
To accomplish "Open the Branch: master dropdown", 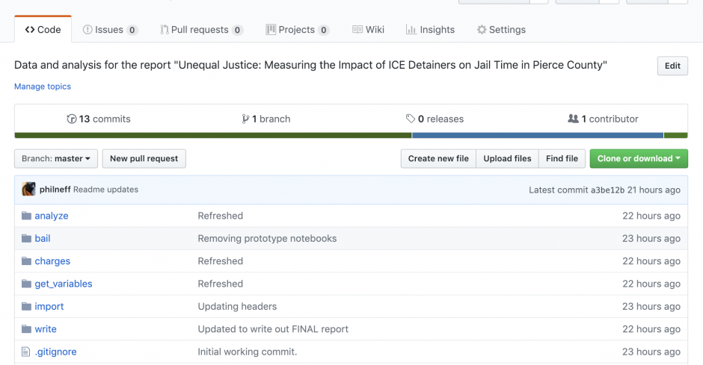I will pos(56,159).
